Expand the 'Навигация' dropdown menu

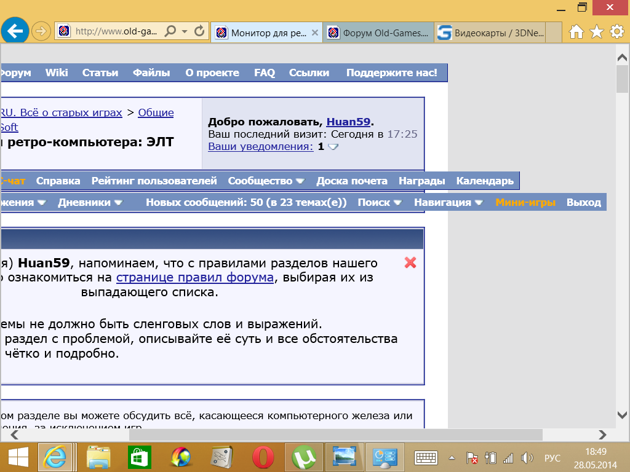449,202
